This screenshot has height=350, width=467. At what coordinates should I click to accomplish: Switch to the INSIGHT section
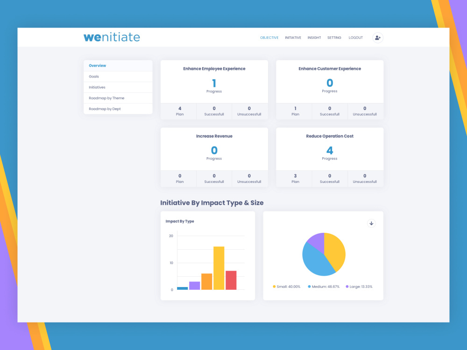point(314,38)
